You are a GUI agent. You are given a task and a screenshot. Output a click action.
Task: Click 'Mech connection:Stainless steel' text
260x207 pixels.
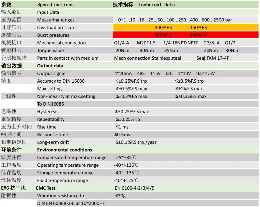[148, 58]
